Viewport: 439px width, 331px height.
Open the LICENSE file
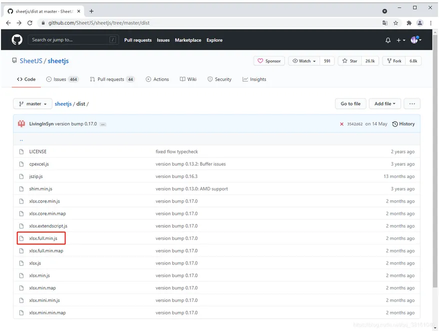point(38,151)
